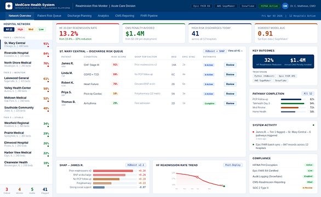Click the Telehealth Day 3 progress bar
The width and height of the screenshot is (321, 197).
click(x=293, y=103)
